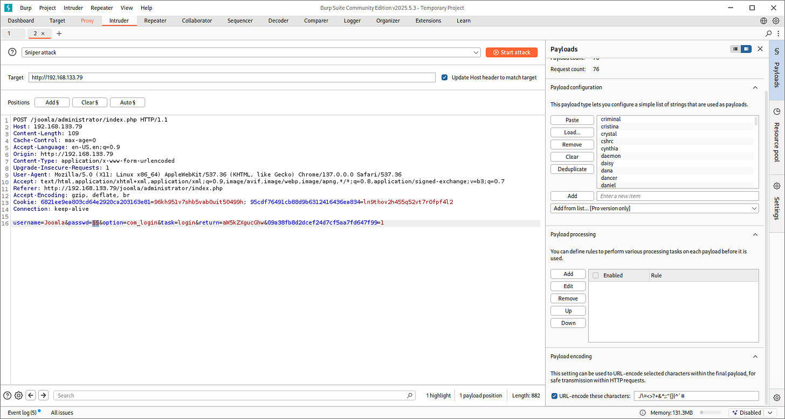Screen dimensions: 785x419
Task: Open Add from list dropdown
Action: pyautogui.click(x=655, y=208)
